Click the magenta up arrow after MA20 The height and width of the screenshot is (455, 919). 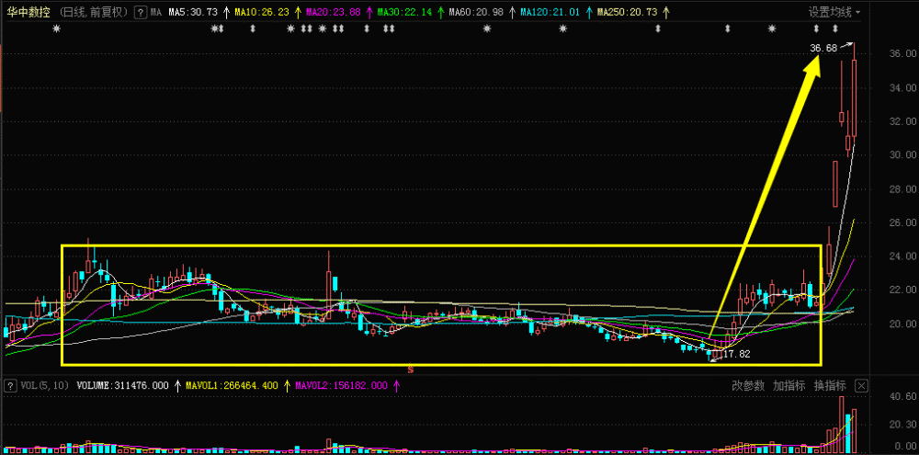click(x=369, y=12)
